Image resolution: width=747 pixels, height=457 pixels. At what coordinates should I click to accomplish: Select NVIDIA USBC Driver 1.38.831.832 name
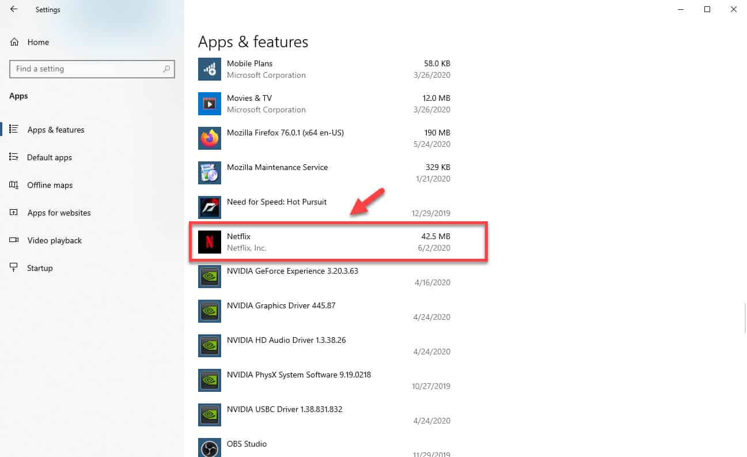coord(285,409)
